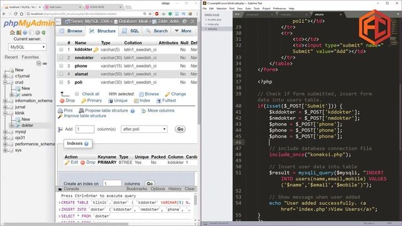Image resolution: width=402 pixels, height=226 pixels.
Task: Select the poli column checkbox
Action: tap(62, 82)
